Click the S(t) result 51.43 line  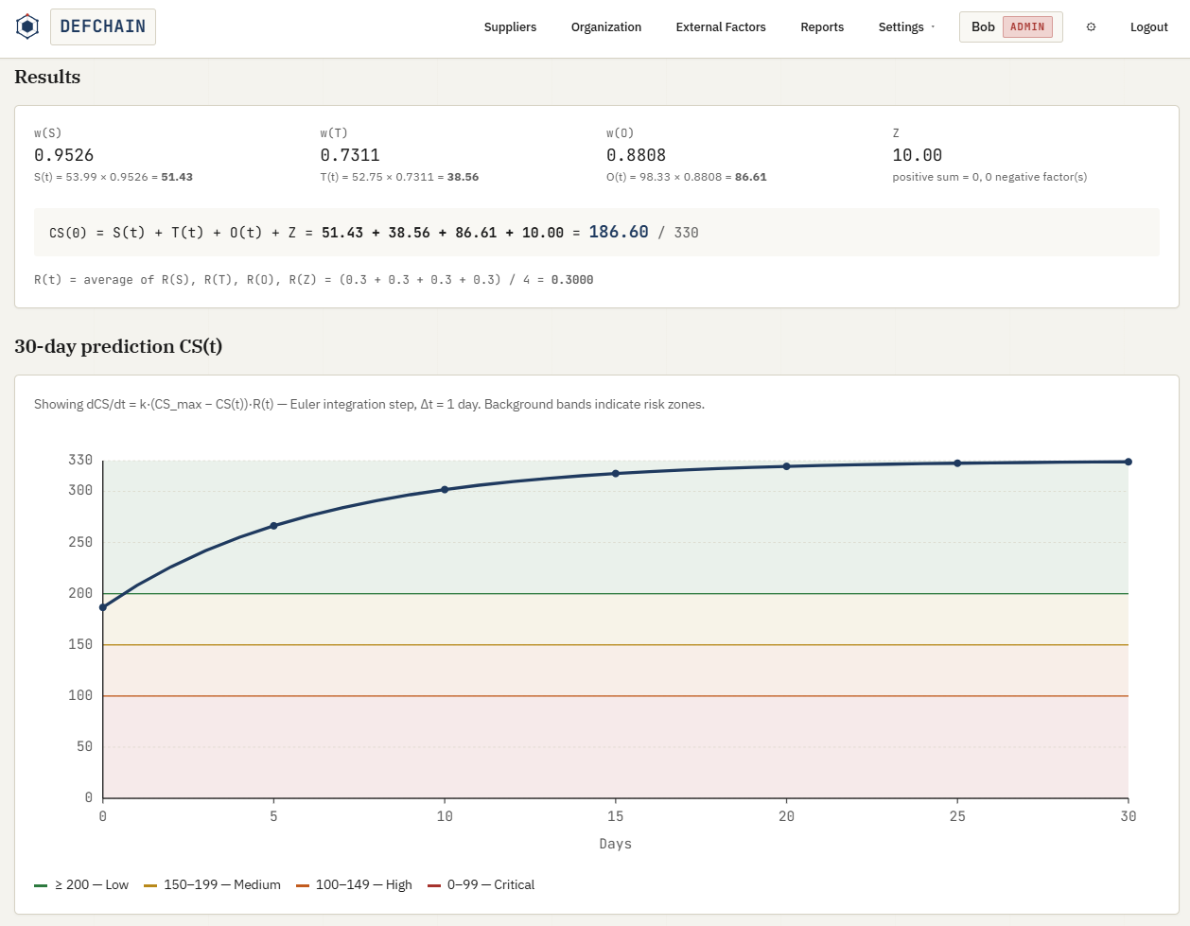coord(114,177)
